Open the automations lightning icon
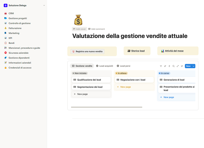The height and width of the screenshot is (148, 204). coord(169,66)
